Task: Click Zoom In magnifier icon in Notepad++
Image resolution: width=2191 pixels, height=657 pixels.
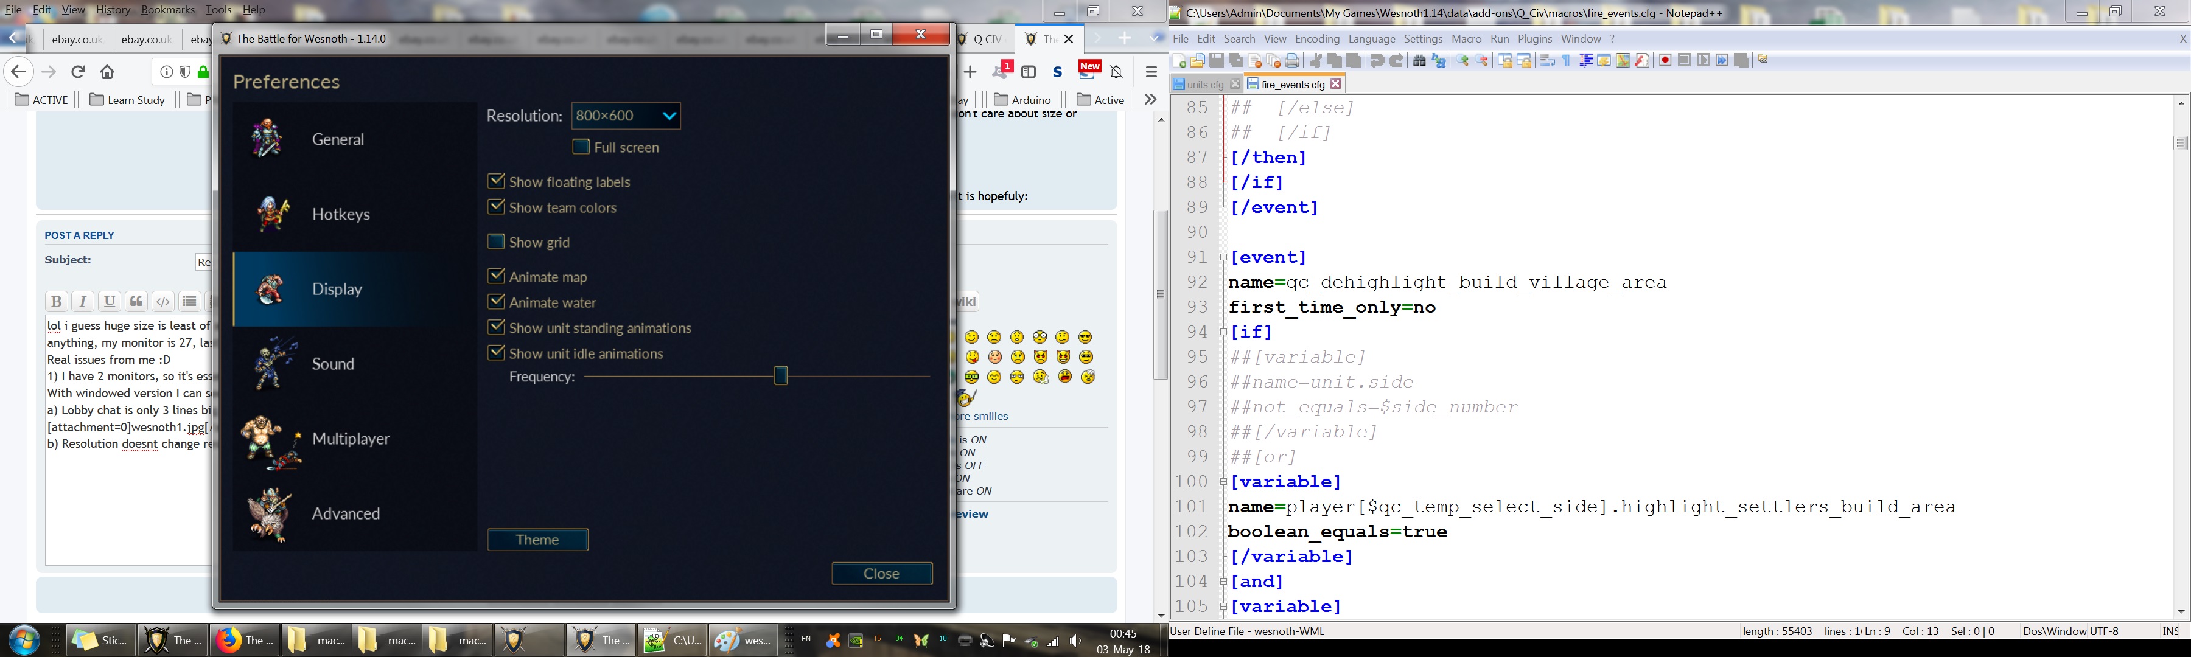Action: click(1463, 60)
